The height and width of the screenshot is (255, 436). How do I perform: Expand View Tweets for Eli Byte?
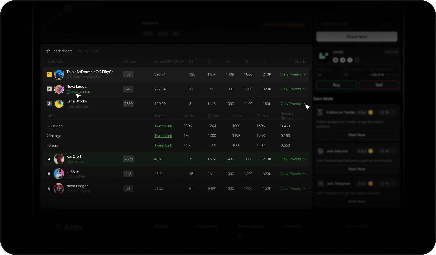click(293, 174)
